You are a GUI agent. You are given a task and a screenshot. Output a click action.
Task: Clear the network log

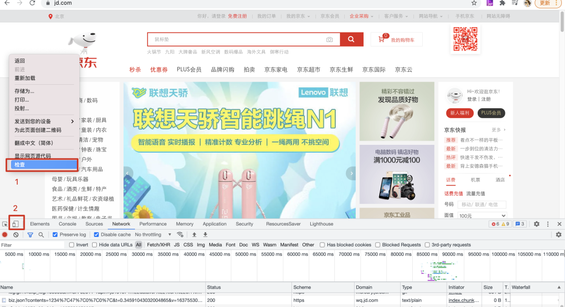pyautogui.click(x=16, y=235)
